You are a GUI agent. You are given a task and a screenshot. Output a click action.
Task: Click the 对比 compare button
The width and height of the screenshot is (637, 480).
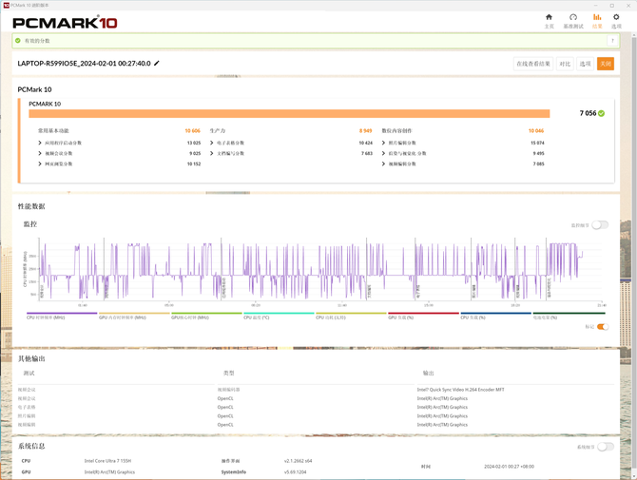tap(565, 64)
